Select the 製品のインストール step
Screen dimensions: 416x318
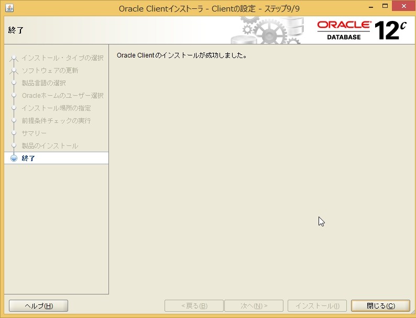(x=50, y=145)
